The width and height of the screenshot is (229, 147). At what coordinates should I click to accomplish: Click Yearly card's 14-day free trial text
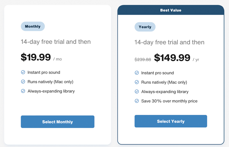pos(169,42)
